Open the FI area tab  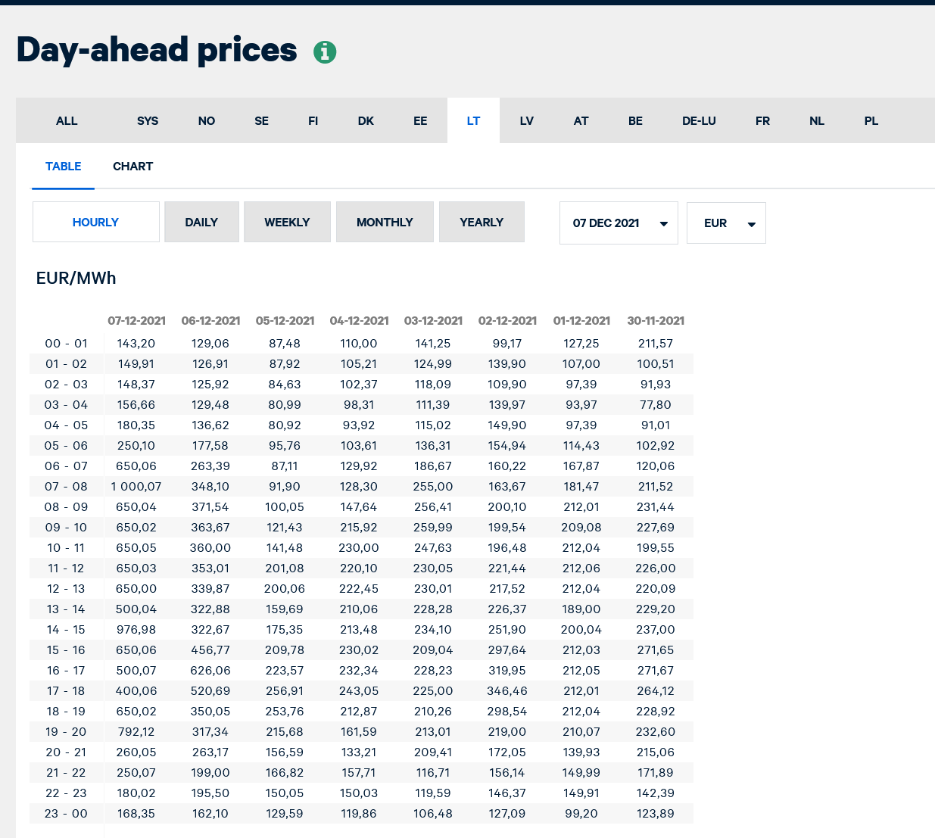pyautogui.click(x=313, y=121)
